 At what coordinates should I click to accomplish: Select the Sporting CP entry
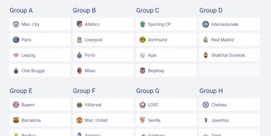[x=166, y=24]
